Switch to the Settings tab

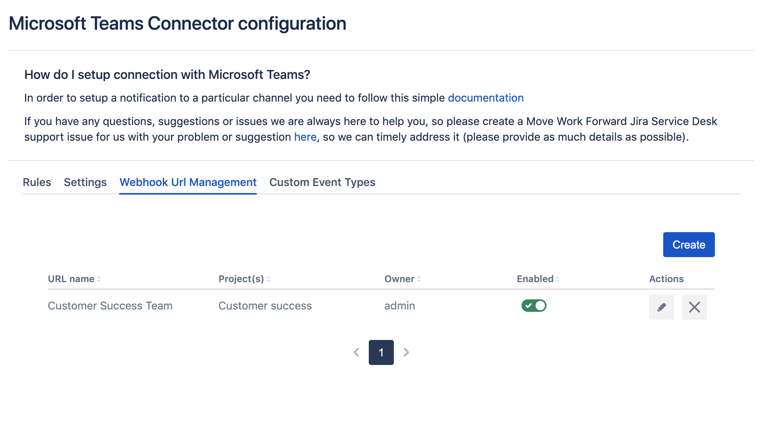coord(85,182)
